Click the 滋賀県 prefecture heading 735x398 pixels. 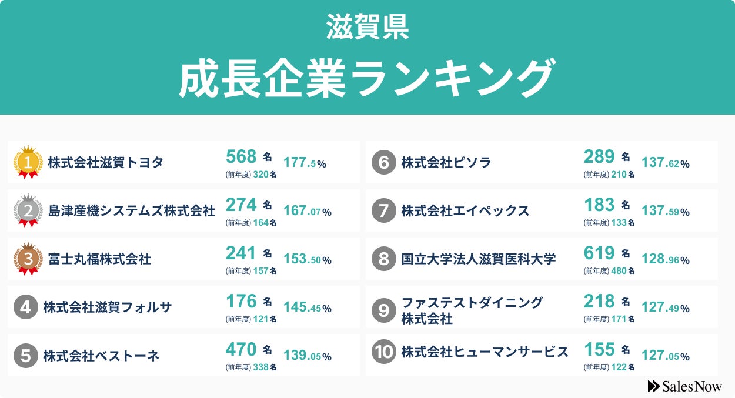367,27
